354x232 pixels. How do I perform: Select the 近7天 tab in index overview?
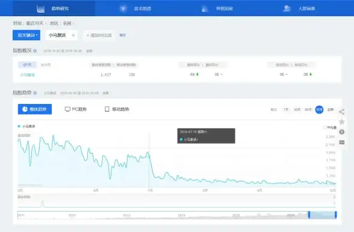pos(27,65)
